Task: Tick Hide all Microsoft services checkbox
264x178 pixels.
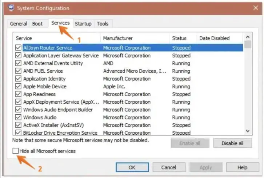Action: [16, 151]
